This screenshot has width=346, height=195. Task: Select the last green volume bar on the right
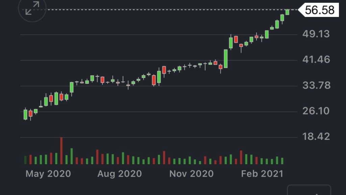coord(282,161)
